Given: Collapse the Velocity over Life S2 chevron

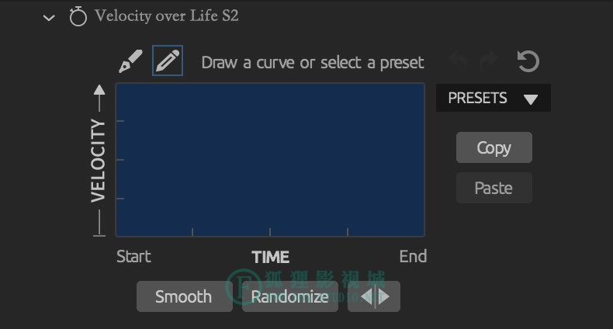Looking at the screenshot, I should (x=49, y=18).
